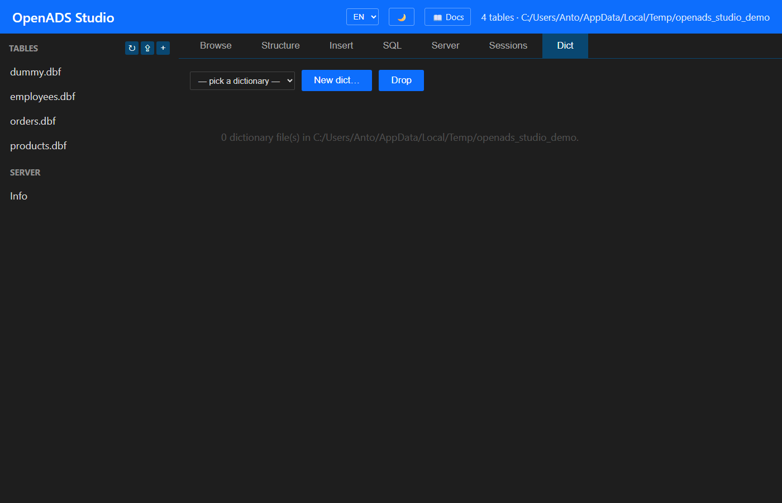Click the SERVER sidebar heading

pos(25,173)
